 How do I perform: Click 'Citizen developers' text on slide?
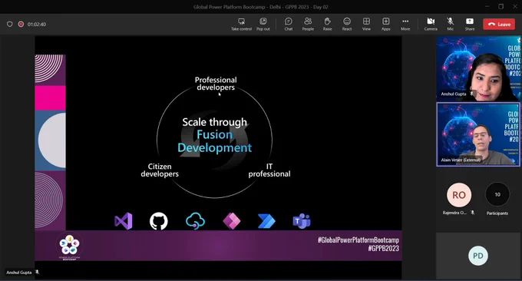160,170
